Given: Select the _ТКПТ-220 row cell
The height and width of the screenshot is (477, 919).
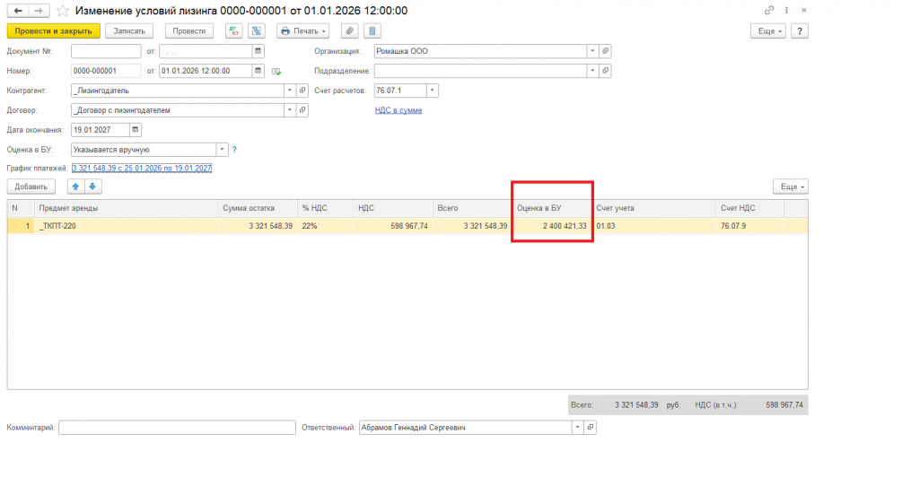Looking at the screenshot, I should pos(126,226).
